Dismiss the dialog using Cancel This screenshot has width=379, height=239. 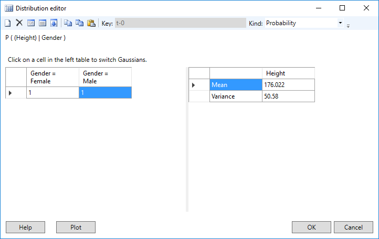[353, 227]
